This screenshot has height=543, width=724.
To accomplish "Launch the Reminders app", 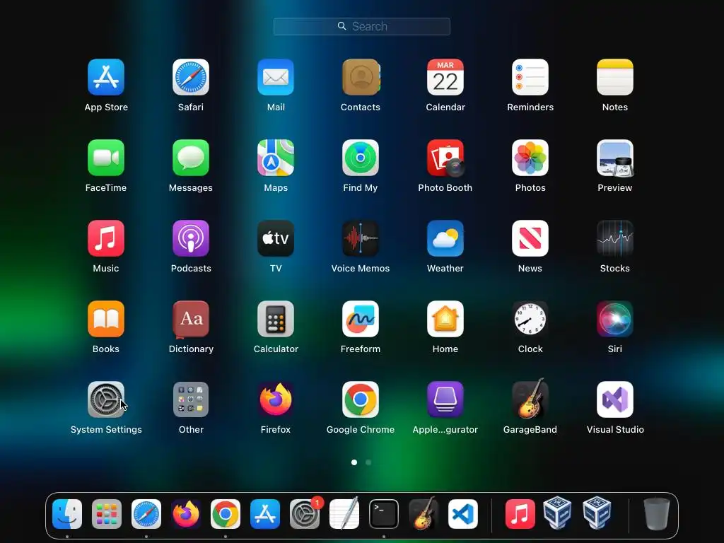I will pyautogui.click(x=530, y=77).
